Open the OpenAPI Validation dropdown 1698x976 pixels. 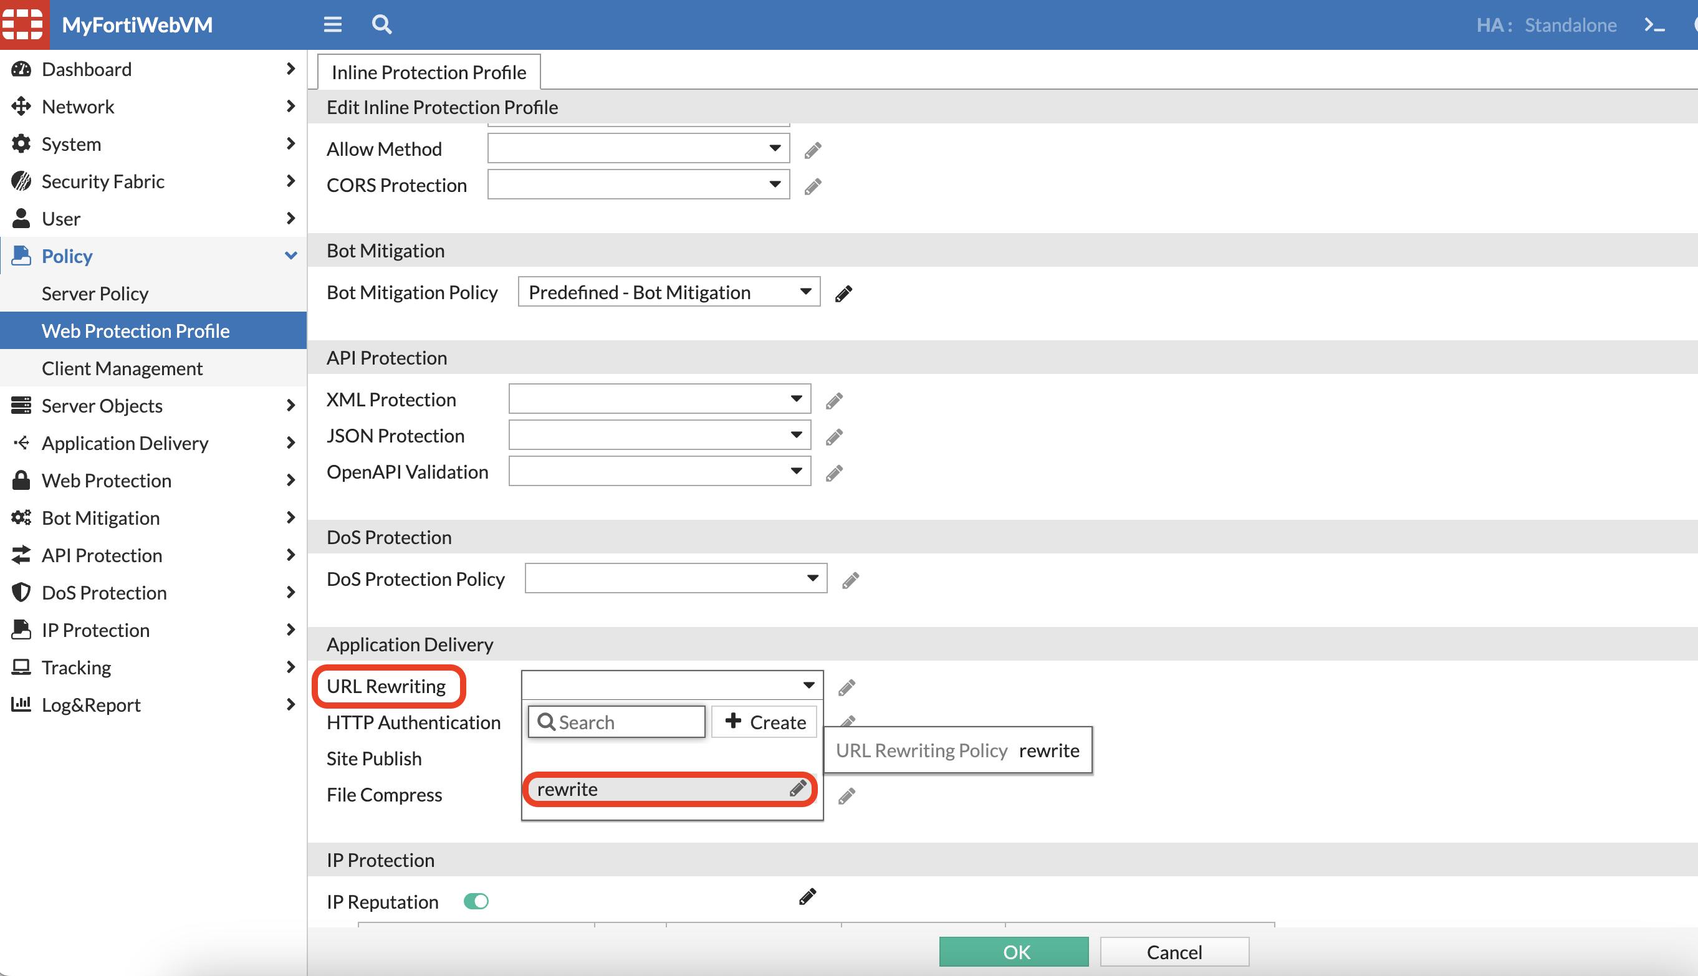tap(660, 471)
